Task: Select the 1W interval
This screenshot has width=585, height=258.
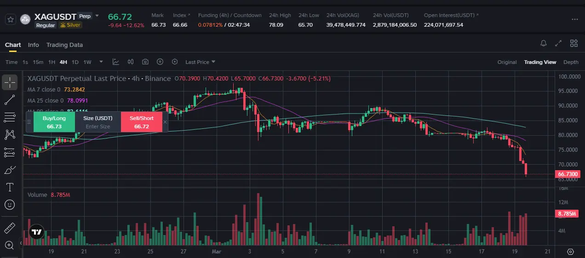Action: (x=87, y=62)
